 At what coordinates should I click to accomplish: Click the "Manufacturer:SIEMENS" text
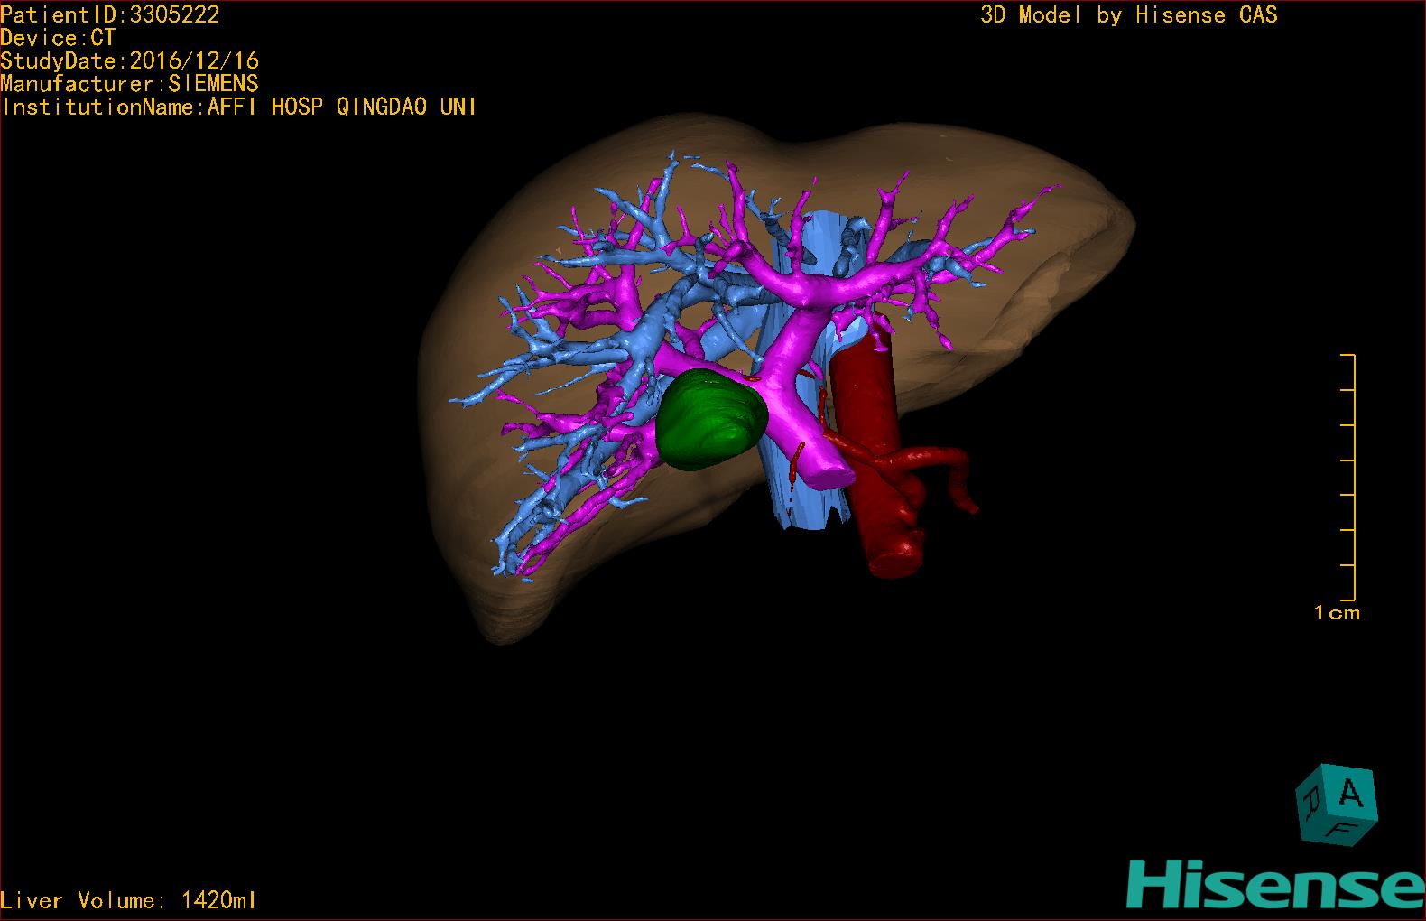[130, 84]
